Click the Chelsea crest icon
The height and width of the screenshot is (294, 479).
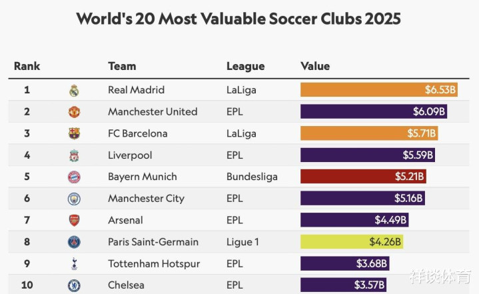74,285
